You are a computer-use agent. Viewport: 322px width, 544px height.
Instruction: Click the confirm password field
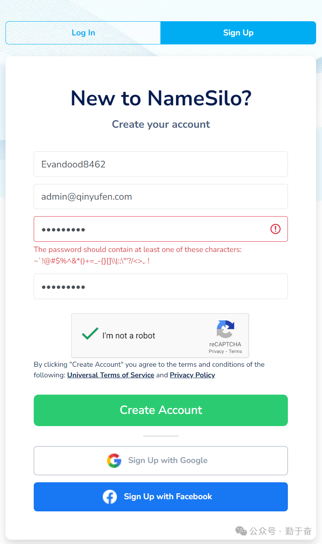(x=161, y=286)
